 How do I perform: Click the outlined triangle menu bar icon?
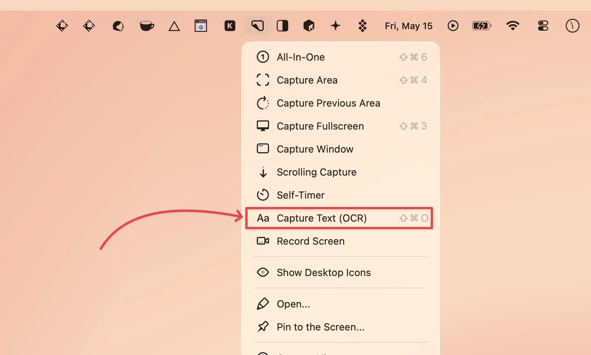[x=174, y=26]
